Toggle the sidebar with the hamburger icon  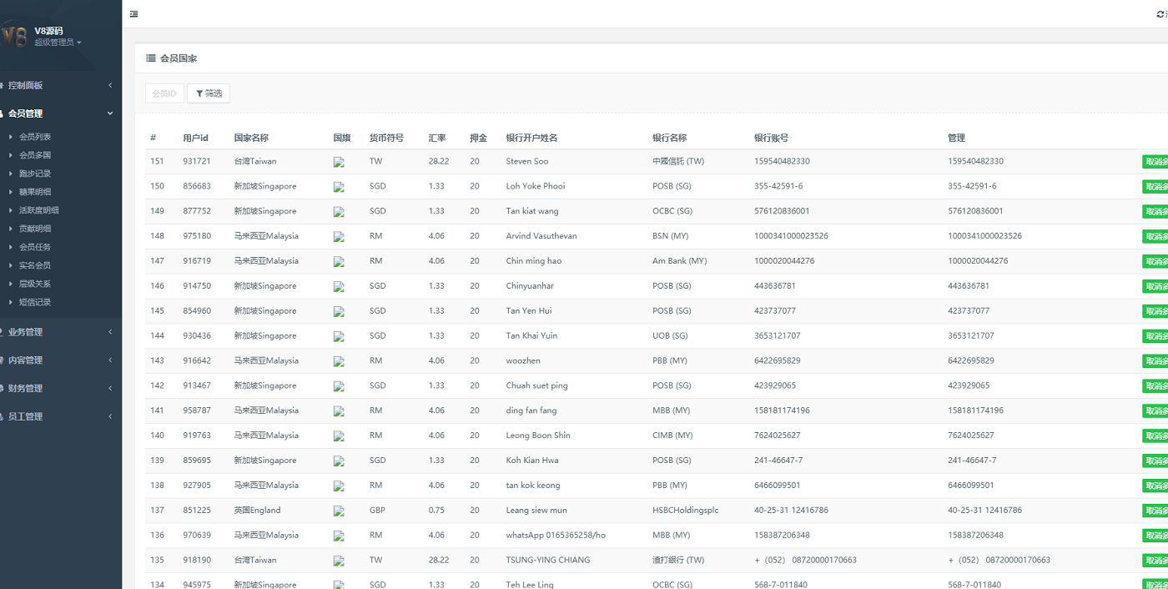[134, 14]
